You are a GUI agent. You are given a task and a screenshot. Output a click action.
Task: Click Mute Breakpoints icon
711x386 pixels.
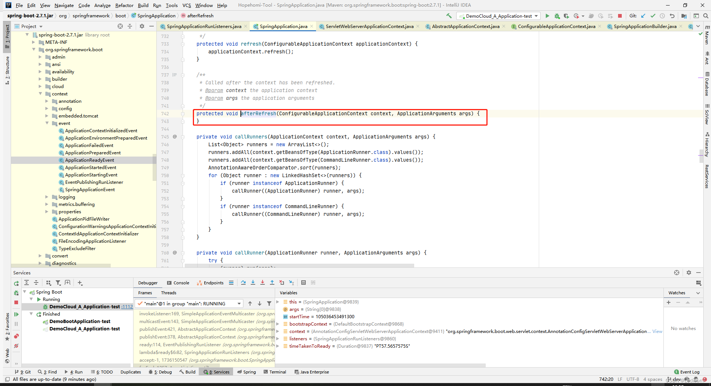coord(16,346)
